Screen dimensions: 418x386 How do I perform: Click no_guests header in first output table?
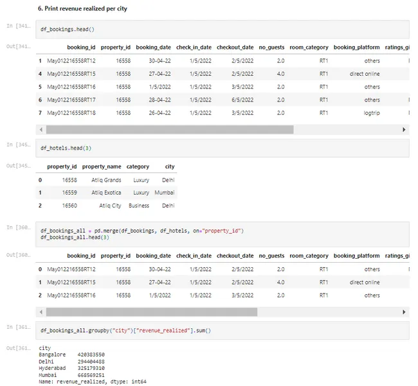[x=271, y=48]
